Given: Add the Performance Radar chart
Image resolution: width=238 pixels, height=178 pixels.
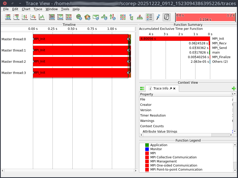Looking at the screenshot, I should [x=33, y=17].
